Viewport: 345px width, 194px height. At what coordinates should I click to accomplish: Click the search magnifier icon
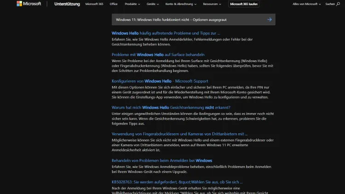tap(338, 4)
